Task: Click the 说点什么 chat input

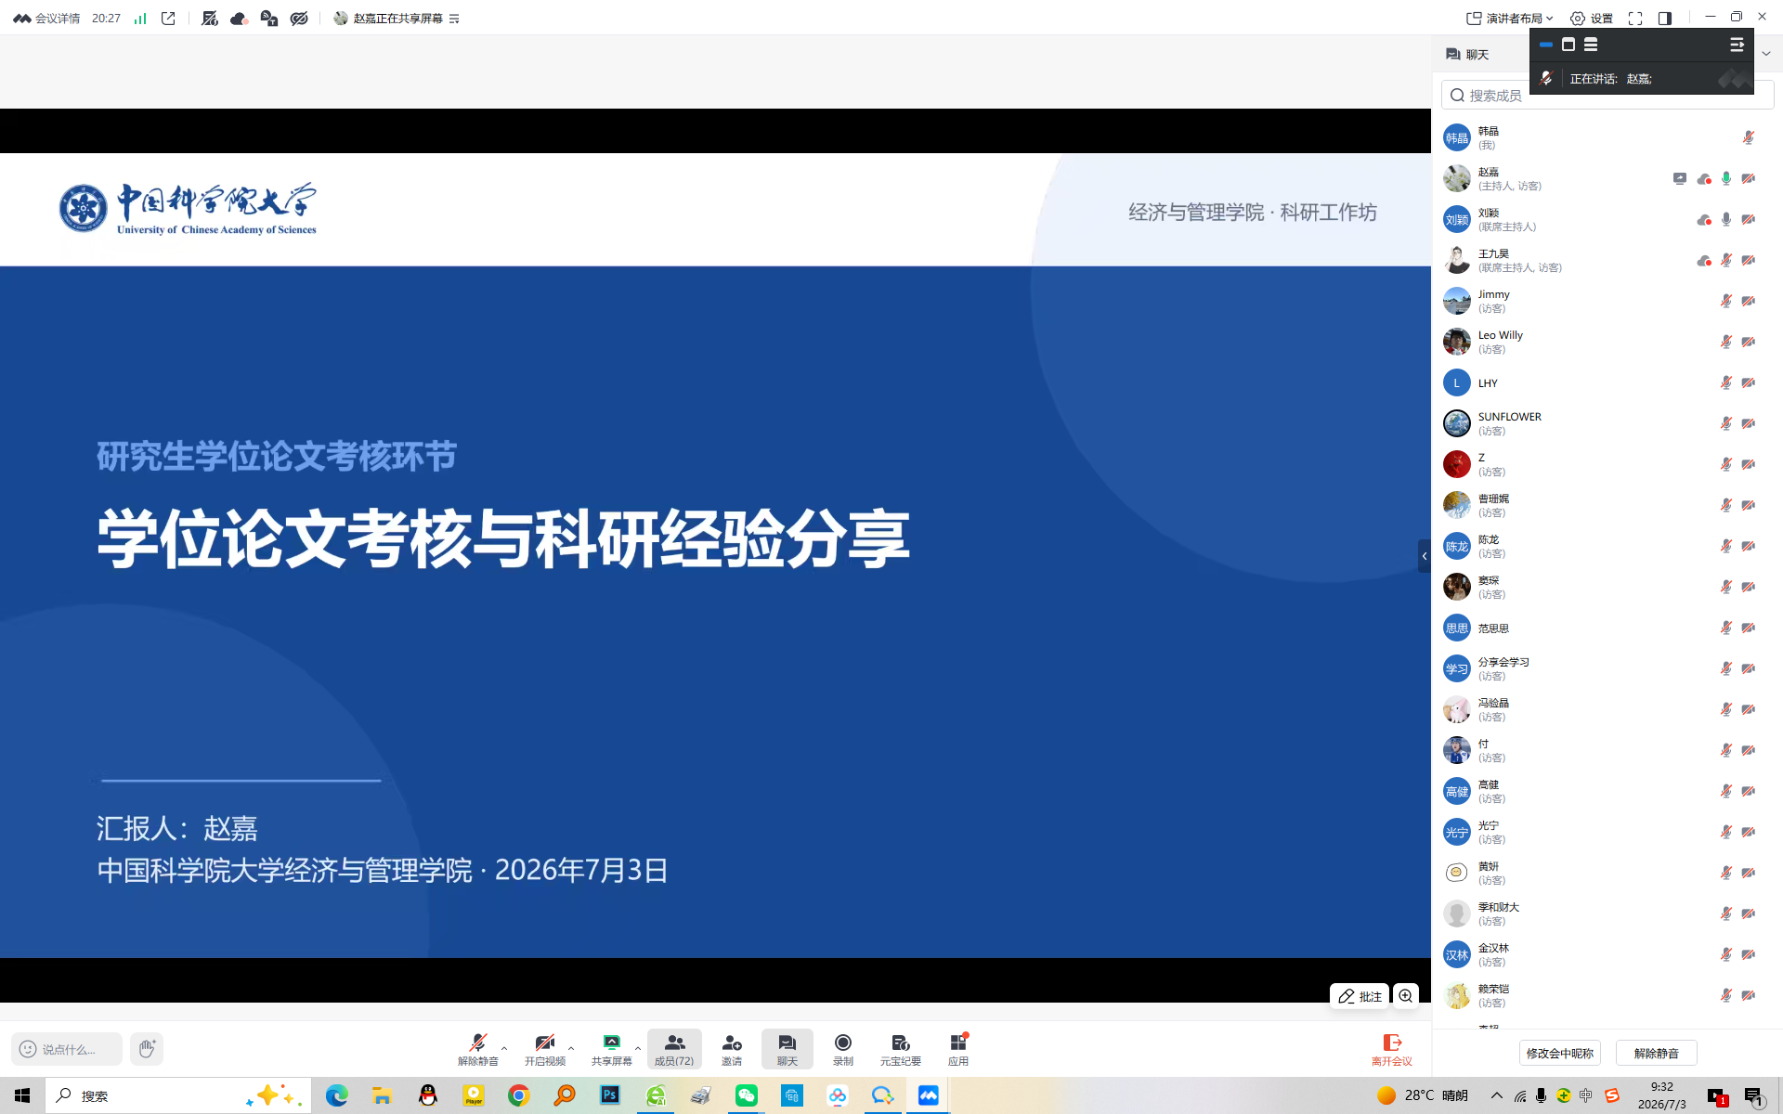Action: point(67,1049)
